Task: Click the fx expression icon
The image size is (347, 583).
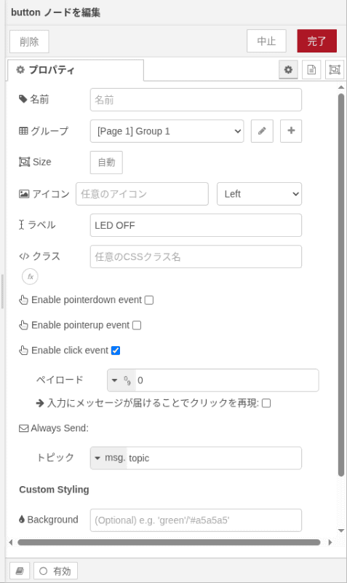Action: coord(30,277)
